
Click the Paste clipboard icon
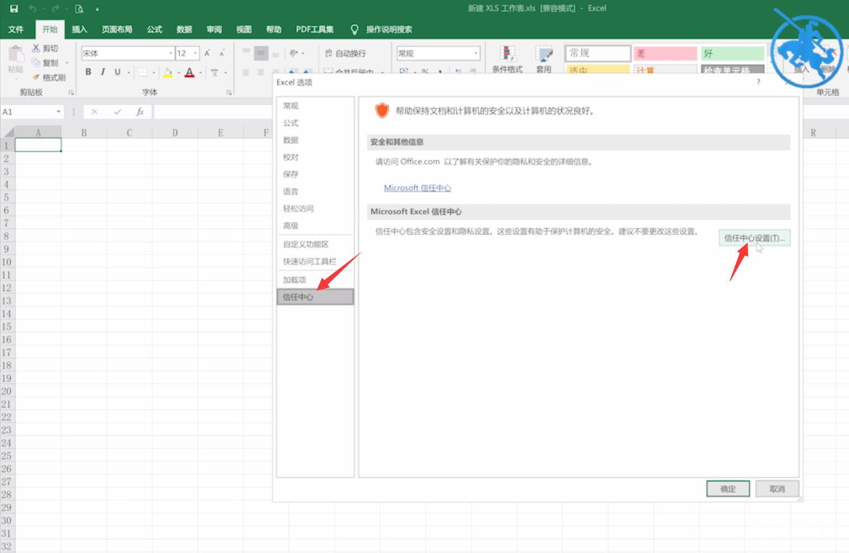coord(16,55)
